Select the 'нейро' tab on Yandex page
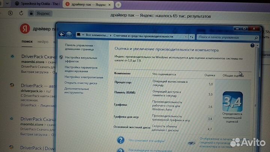The height and width of the screenshot is (152, 270). (43, 42)
